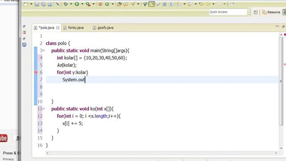
Task: Click the Debug bug icon
Action: (66, 4)
